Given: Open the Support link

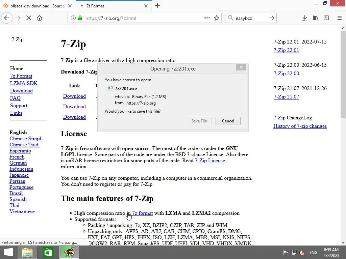Looking at the screenshot, I should click(x=19, y=106).
